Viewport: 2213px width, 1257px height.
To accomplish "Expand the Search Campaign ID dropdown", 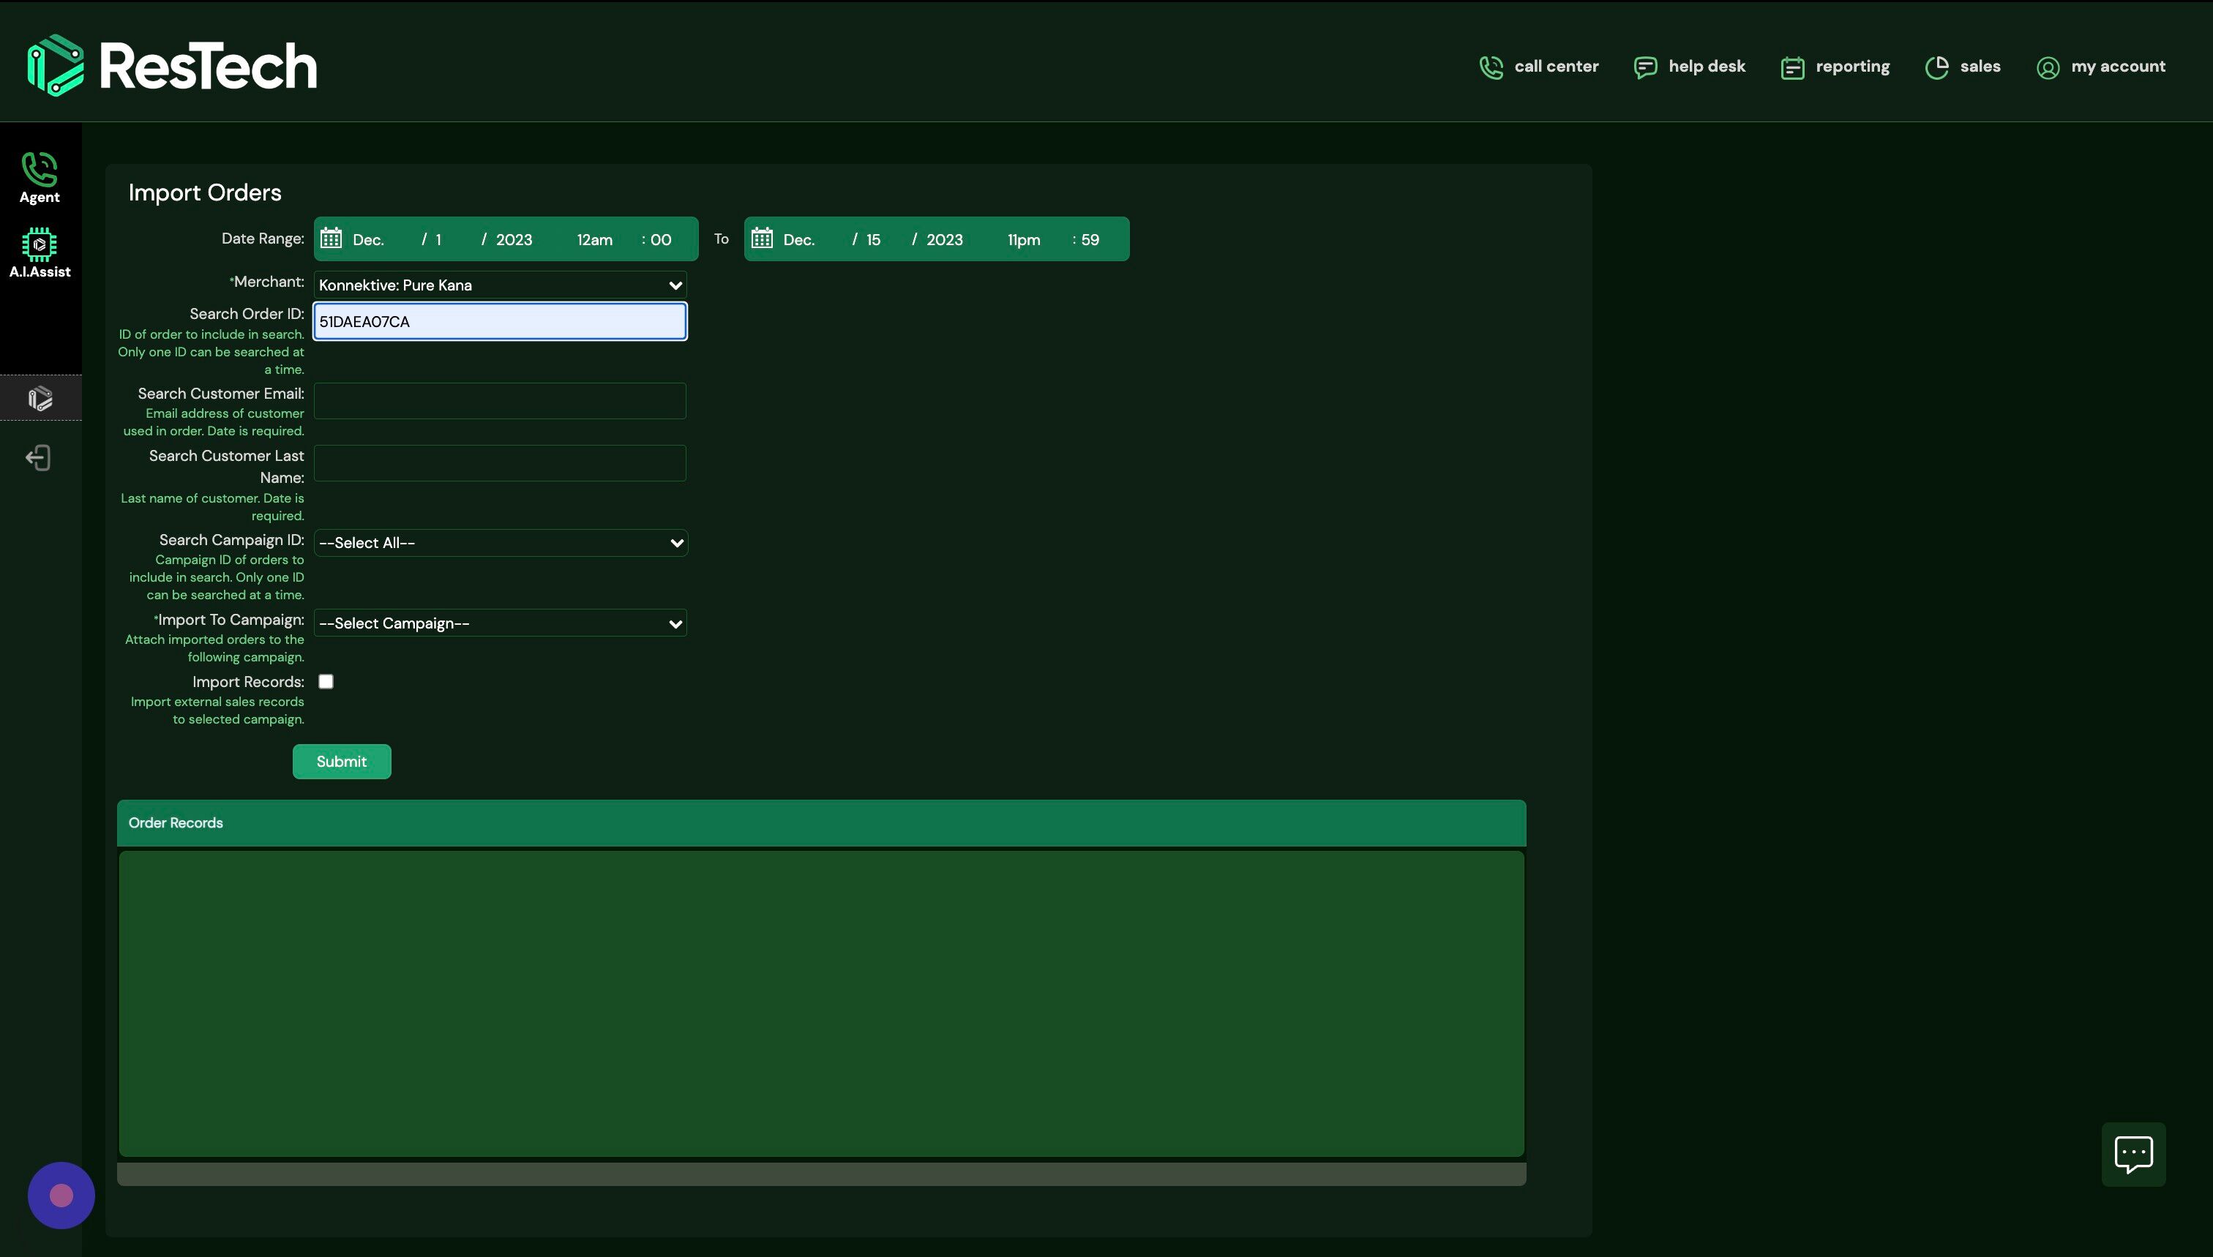I will (x=501, y=542).
